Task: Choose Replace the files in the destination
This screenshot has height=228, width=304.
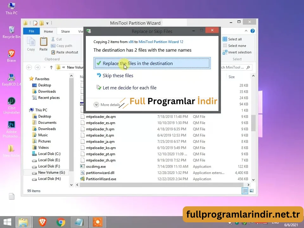Action: (152, 63)
